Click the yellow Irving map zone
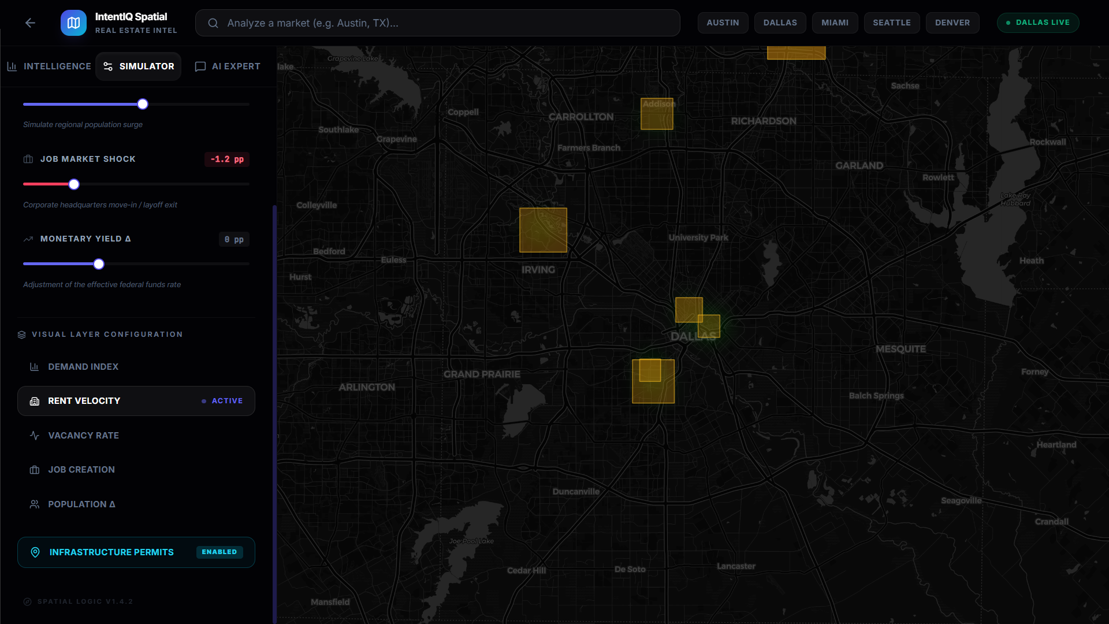1109x624 pixels. pyautogui.click(x=543, y=230)
